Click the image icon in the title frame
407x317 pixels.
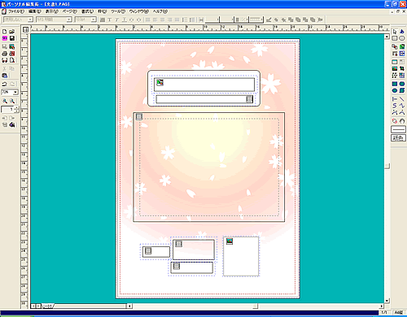(160, 82)
